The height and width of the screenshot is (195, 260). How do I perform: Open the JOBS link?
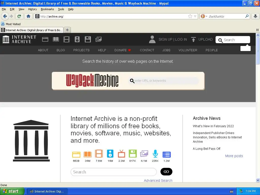click(166, 50)
